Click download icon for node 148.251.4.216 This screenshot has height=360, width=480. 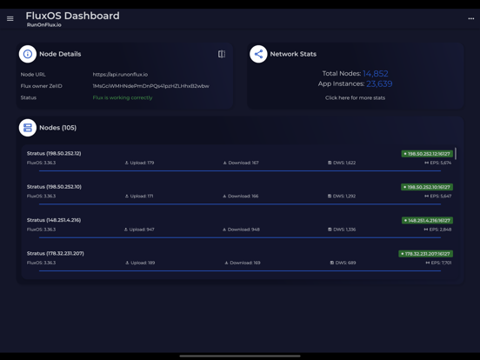[224, 230]
